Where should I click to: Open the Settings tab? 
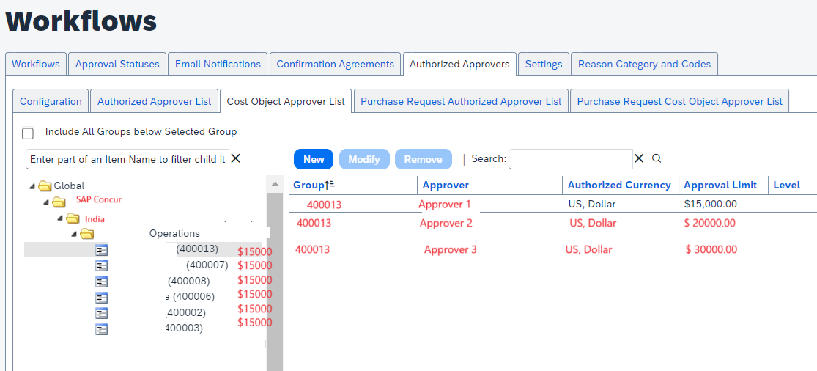click(544, 64)
